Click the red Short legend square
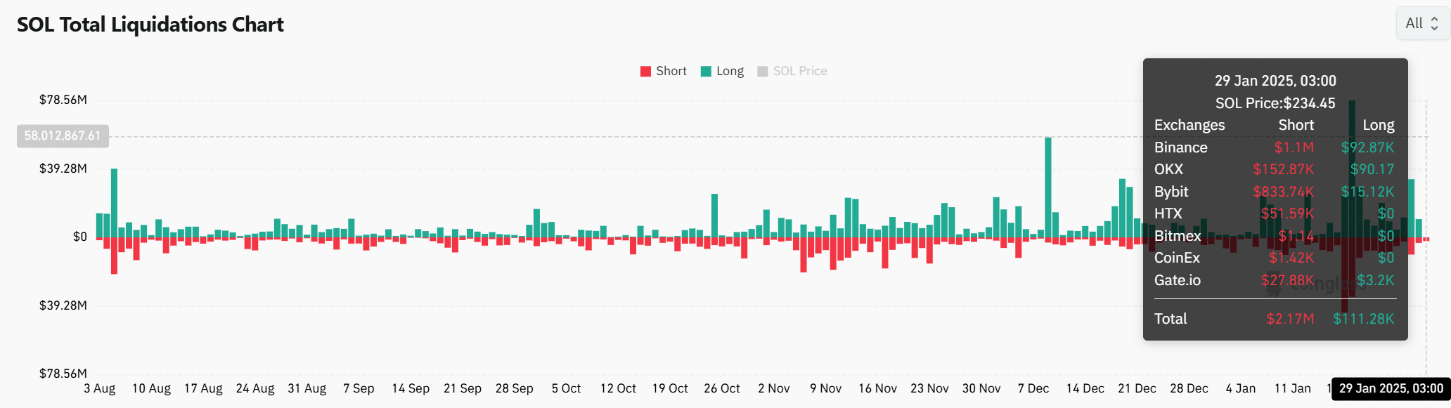The image size is (1451, 408). 645,71
